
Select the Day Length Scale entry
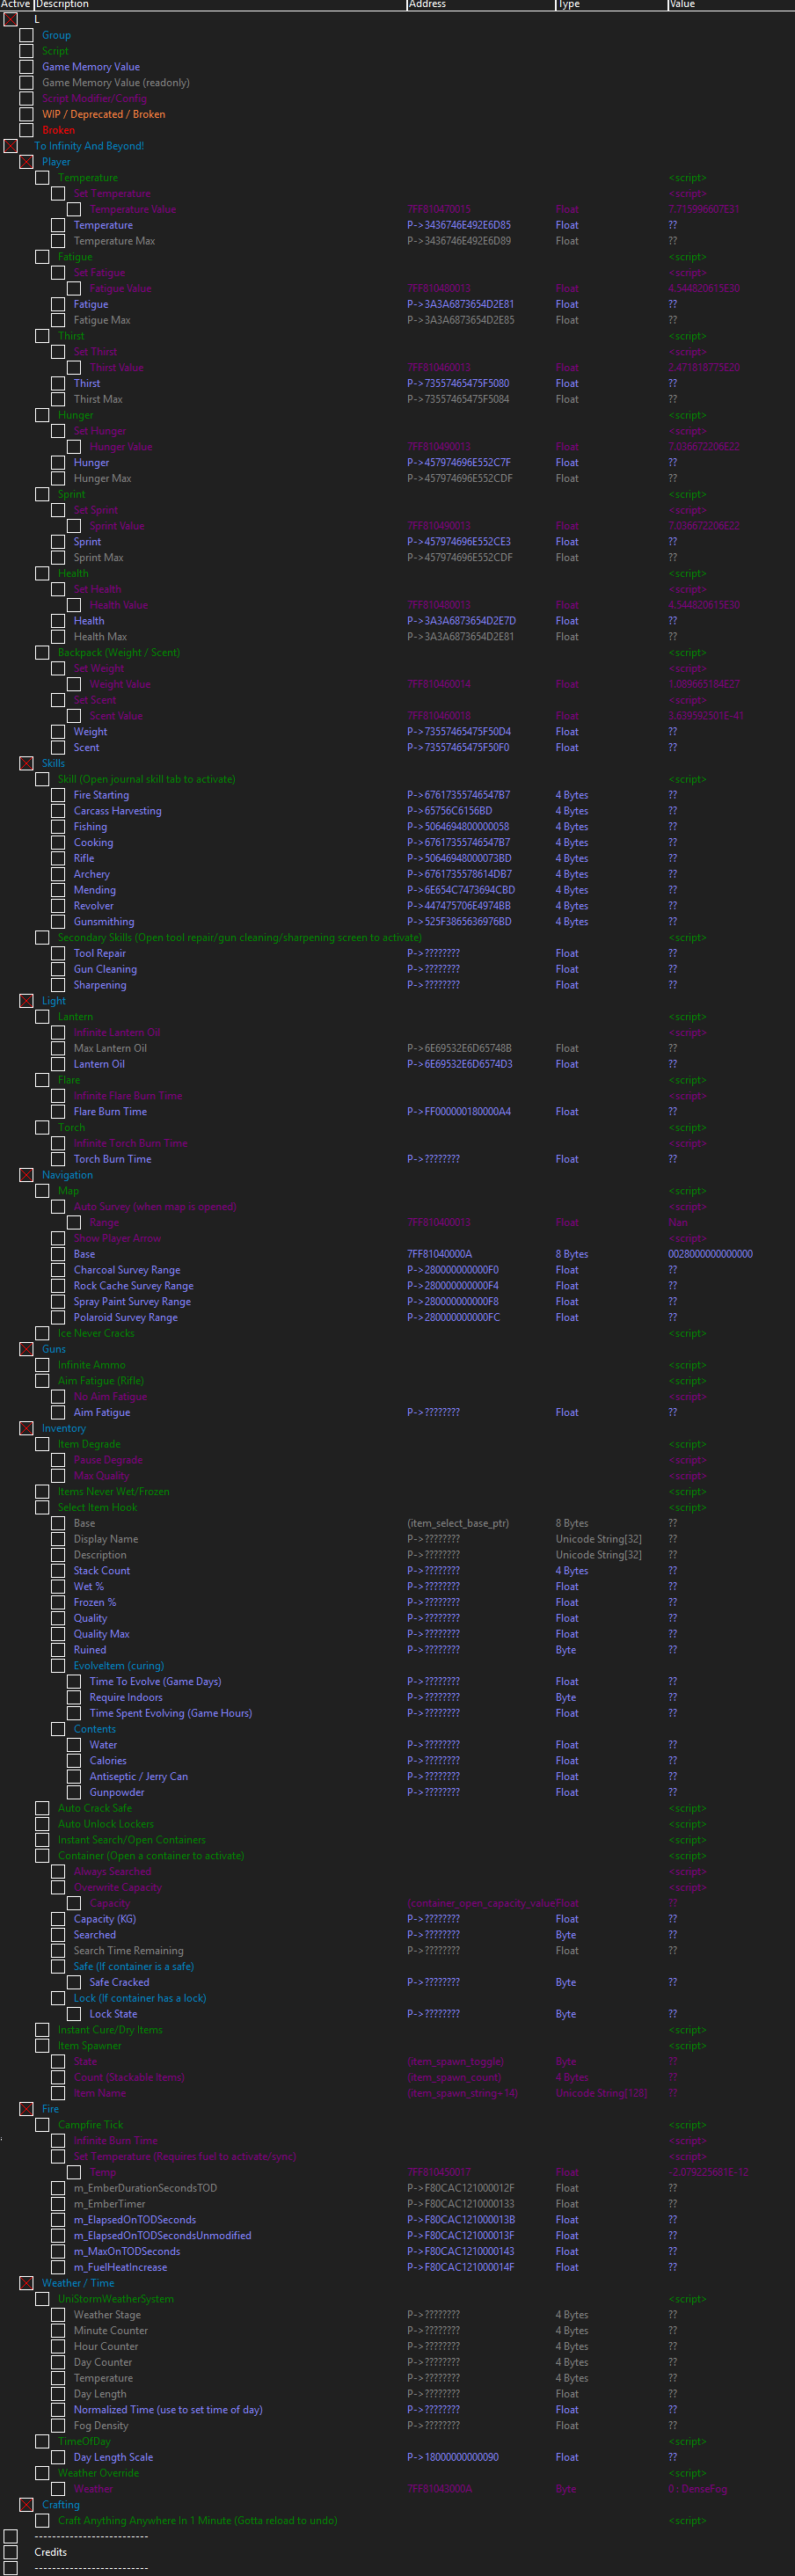point(113,2458)
